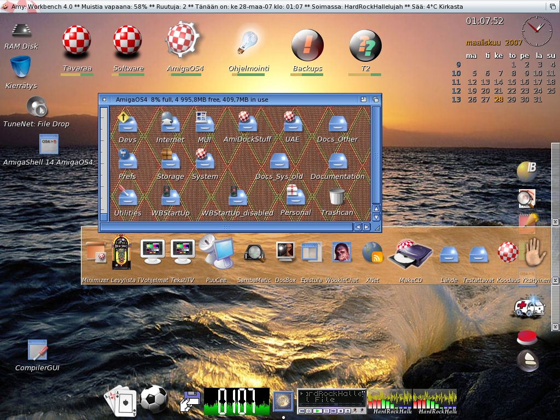Open the CompilerGUI desktop icon
Screen dimensions: 560x420
coord(37,350)
